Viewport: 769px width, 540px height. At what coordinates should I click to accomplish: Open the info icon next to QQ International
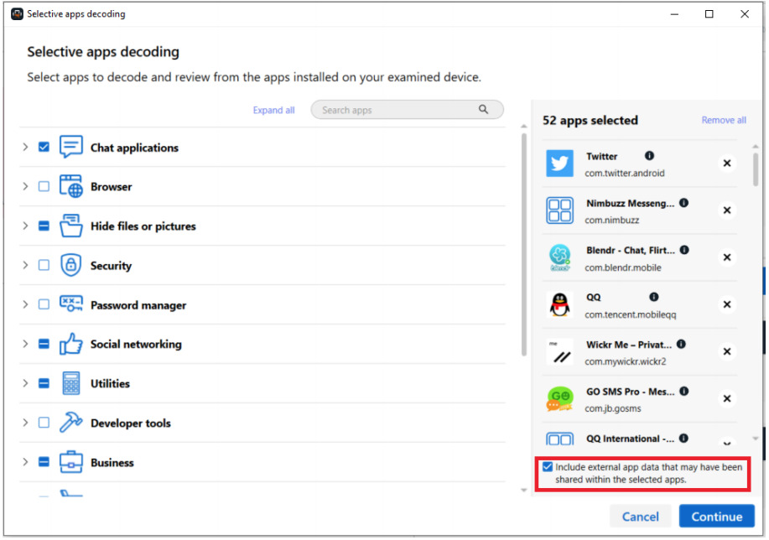684,439
